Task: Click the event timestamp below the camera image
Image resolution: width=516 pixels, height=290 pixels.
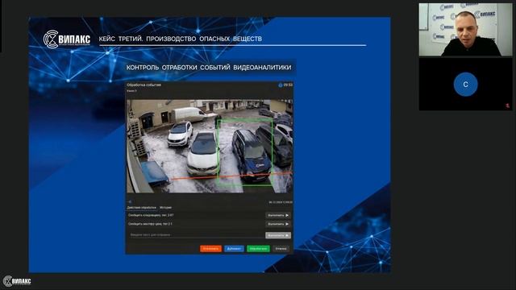Action: point(281,202)
